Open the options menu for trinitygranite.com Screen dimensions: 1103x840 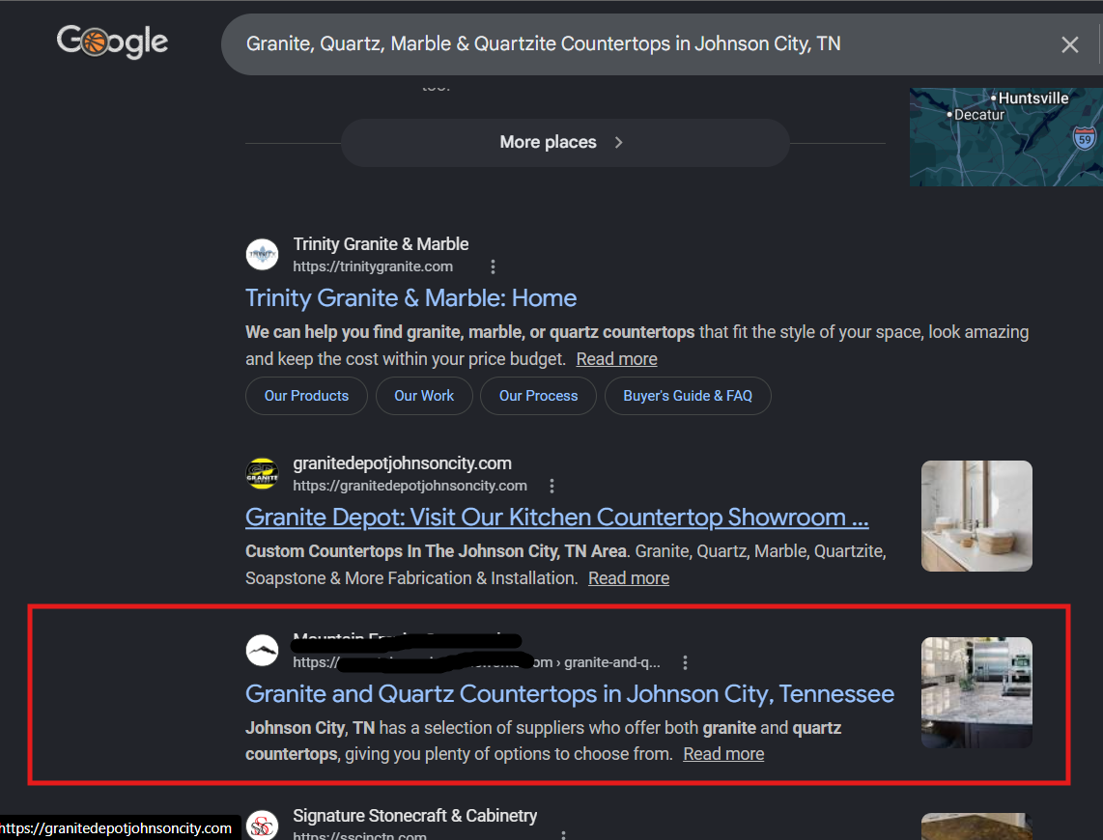[493, 267]
